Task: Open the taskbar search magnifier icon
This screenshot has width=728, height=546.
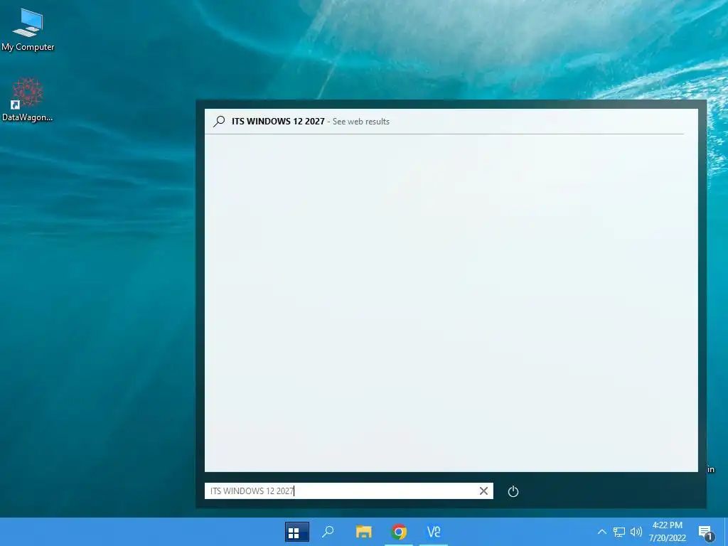Action: click(328, 532)
